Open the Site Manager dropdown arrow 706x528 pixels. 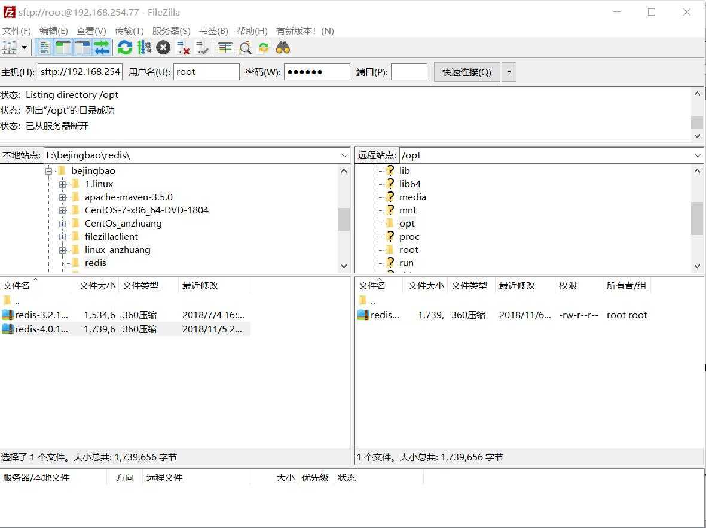(24, 47)
